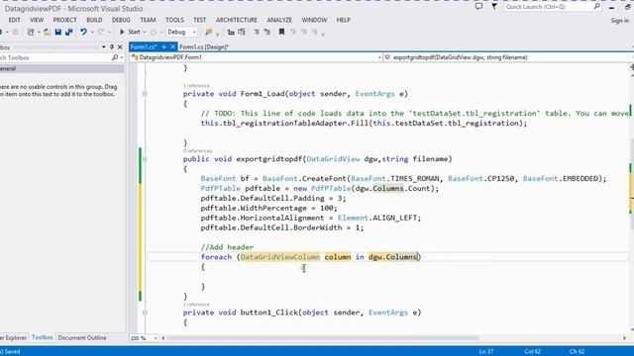Click the Quick Launch magnifier icon
This screenshot has width=634, height=356.
[x=596, y=7]
